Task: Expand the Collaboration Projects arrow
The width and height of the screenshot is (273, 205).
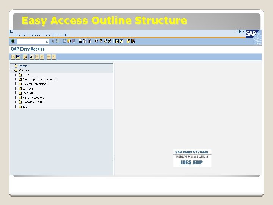Action: click(x=16, y=84)
